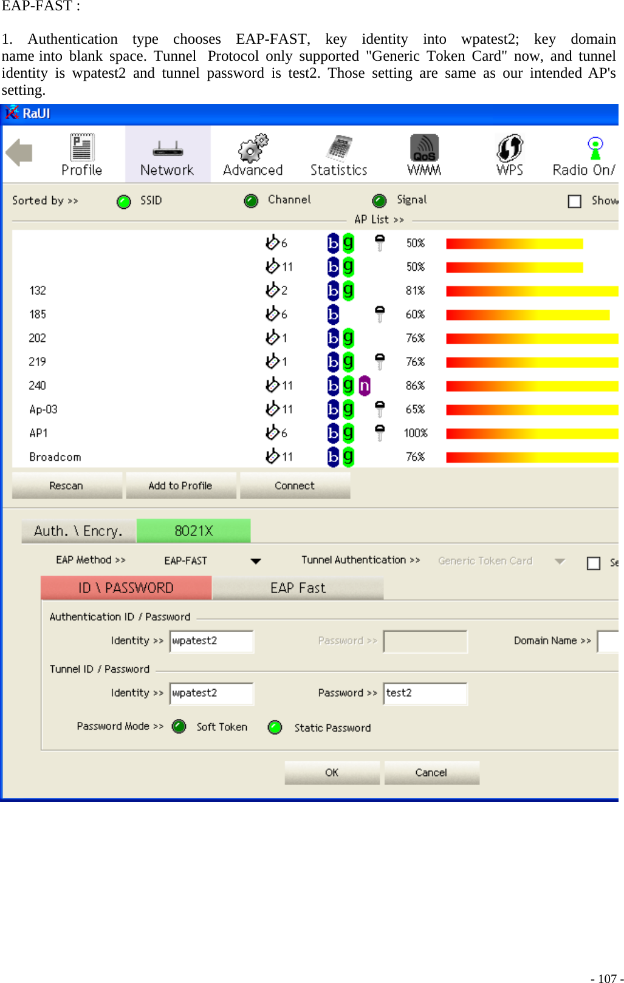
Task: Click the channel icon on Broadcom row
Action: [x=272, y=456]
